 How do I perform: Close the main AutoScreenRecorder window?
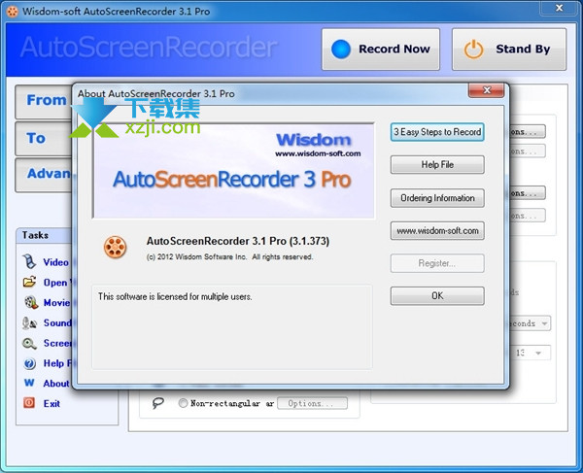(559, 8)
